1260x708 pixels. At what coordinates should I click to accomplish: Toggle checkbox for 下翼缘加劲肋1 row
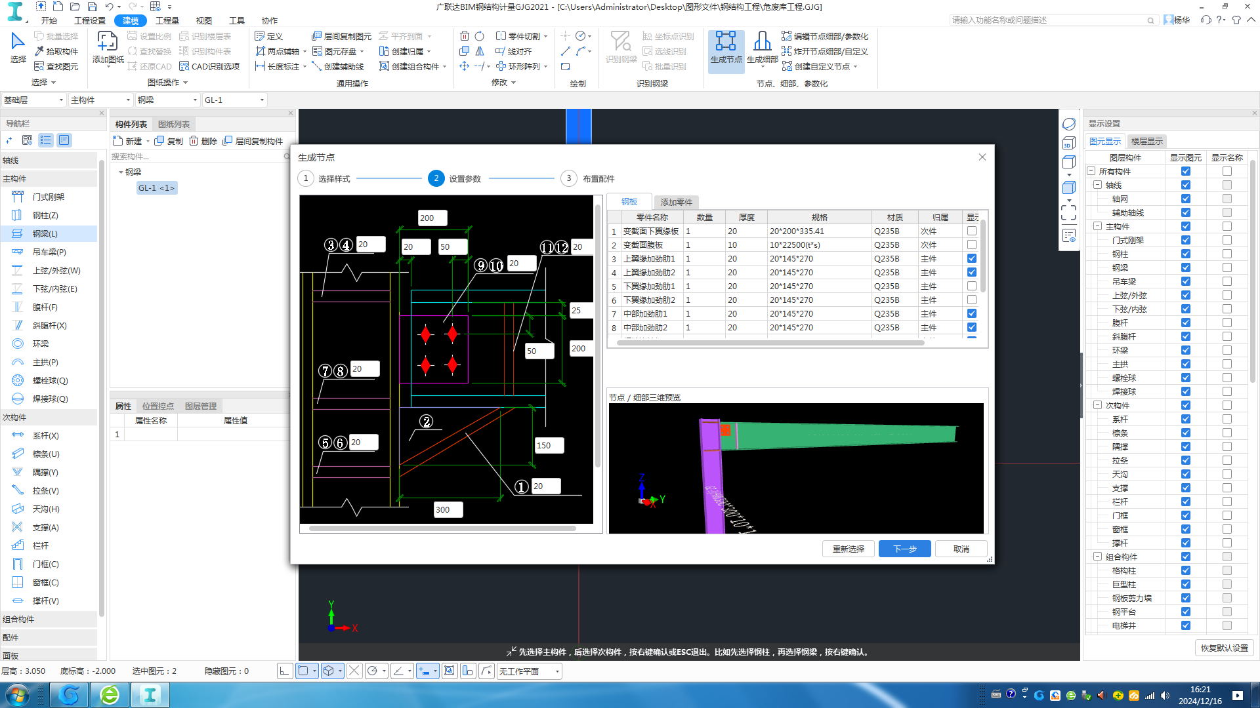point(972,286)
